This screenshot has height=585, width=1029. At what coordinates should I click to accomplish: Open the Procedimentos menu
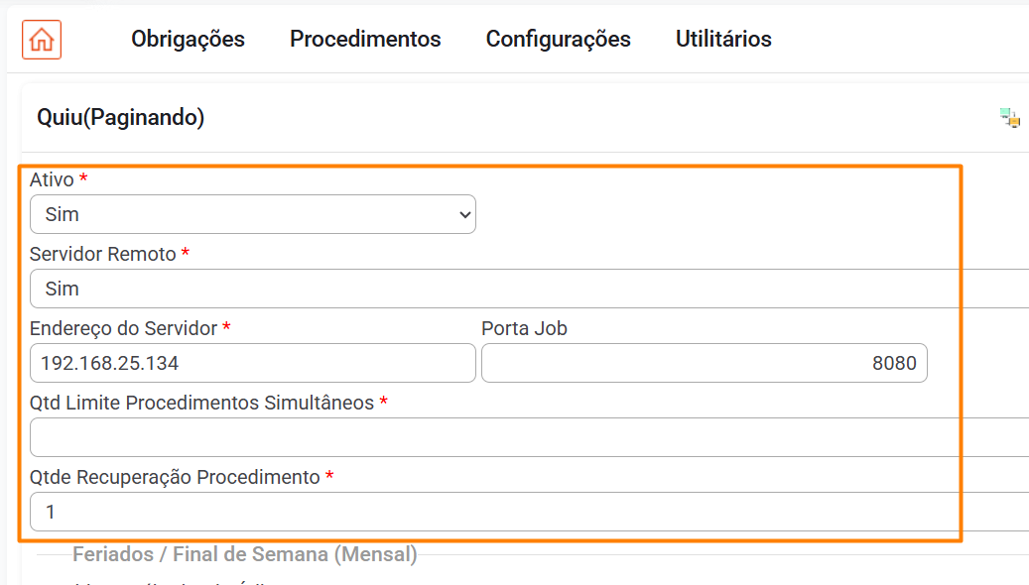(x=365, y=39)
